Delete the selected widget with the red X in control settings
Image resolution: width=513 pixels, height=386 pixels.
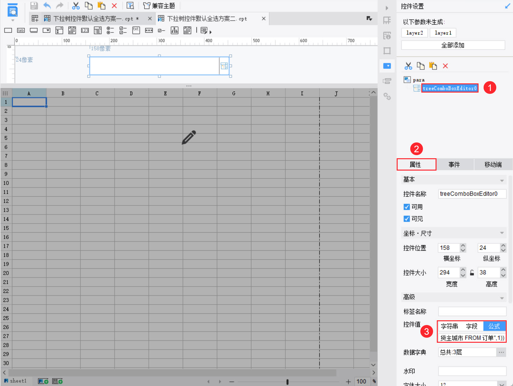click(x=445, y=66)
